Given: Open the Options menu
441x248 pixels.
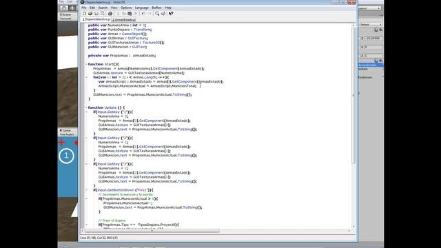Looking at the screenshot, I should (x=126, y=8).
